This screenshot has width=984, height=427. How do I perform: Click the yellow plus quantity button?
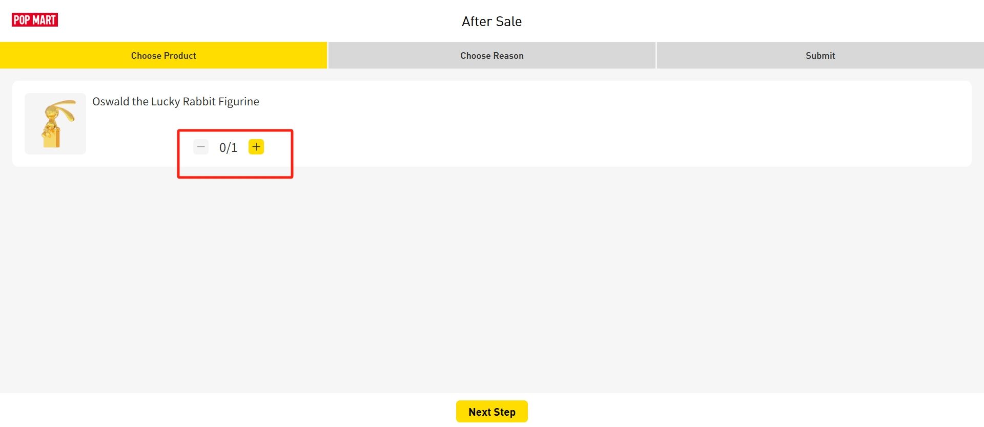pos(256,147)
